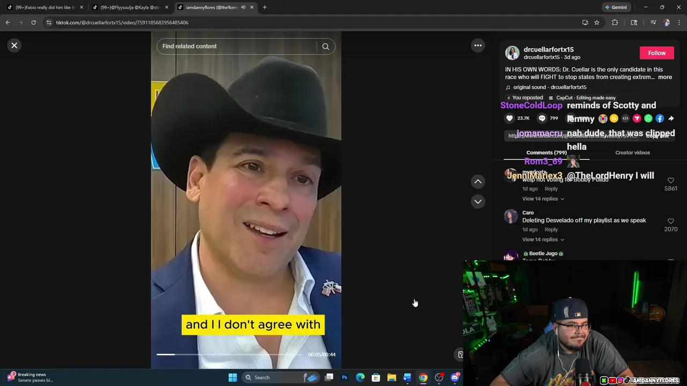The height and width of the screenshot is (386, 687).
Task: Open a new browser tab
Action: point(265,8)
